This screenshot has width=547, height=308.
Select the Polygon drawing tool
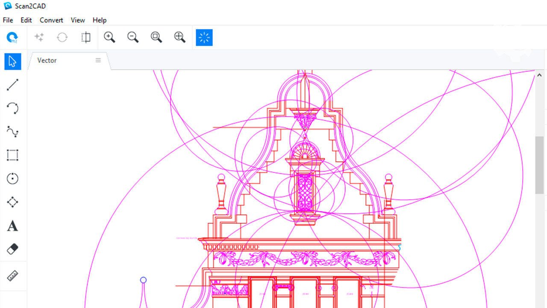[x=13, y=202]
